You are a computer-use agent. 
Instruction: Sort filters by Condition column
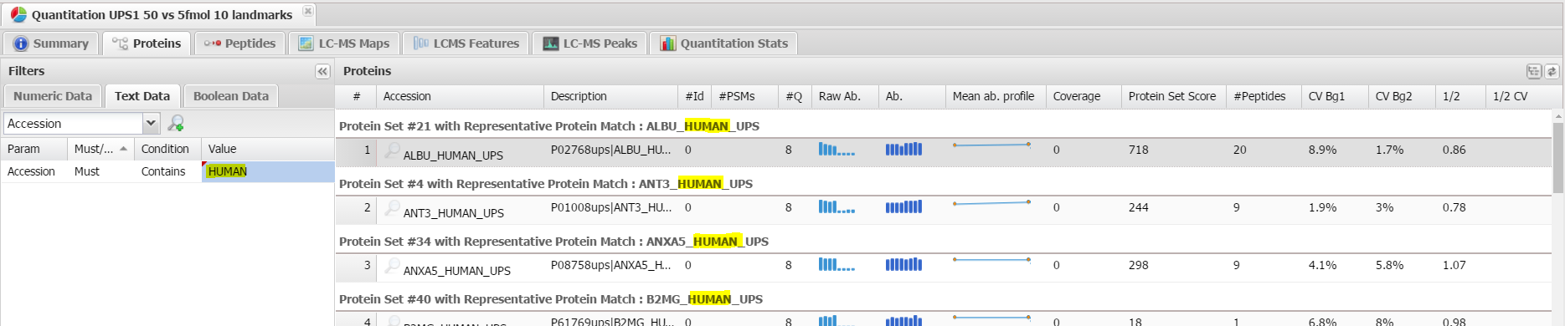[167, 149]
